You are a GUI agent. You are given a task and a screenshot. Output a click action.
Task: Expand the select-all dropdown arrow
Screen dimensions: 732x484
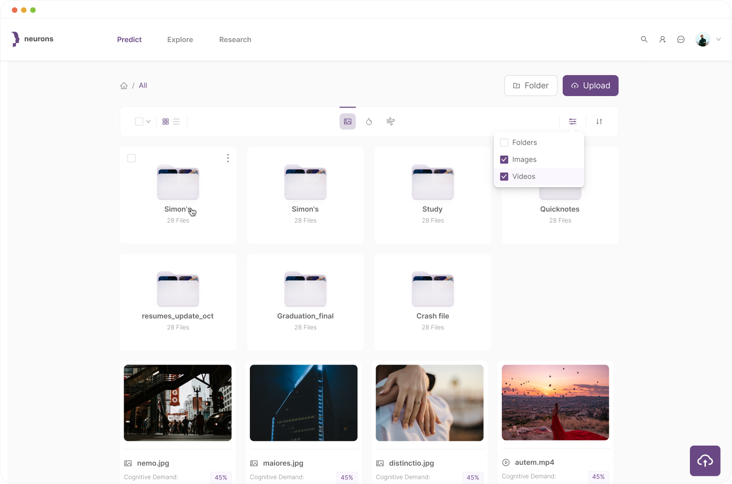point(148,122)
